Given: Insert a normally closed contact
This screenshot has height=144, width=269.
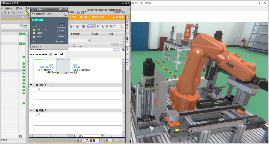Looking at the screenshot, I should coord(38,54).
